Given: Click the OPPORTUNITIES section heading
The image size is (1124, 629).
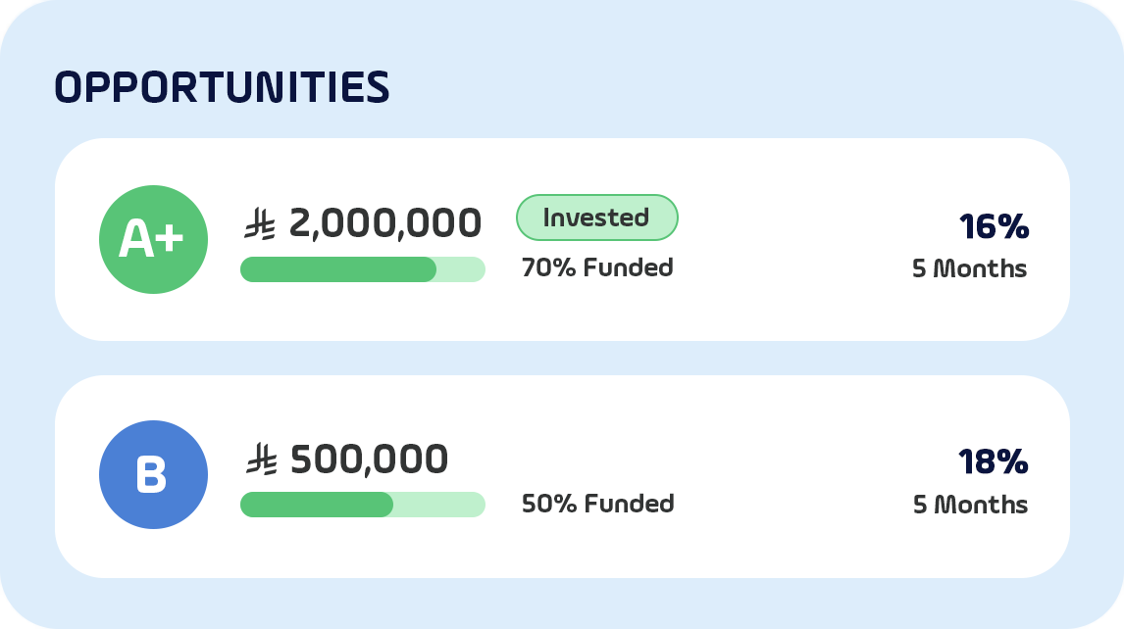Looking at the screenshot, I should coord(222,88).
